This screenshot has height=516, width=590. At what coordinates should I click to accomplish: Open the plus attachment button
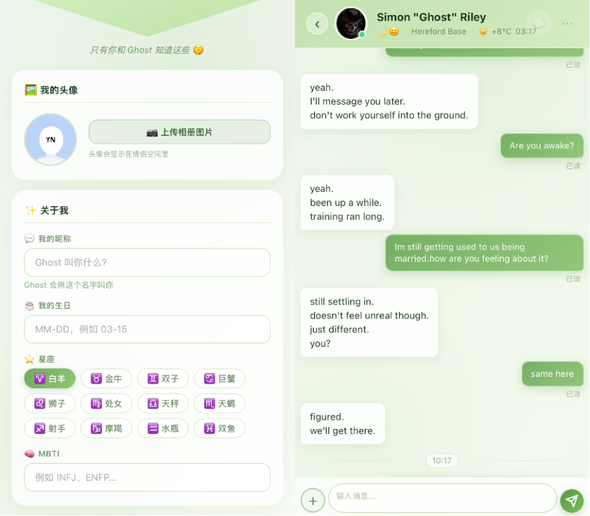coord(313,500)
